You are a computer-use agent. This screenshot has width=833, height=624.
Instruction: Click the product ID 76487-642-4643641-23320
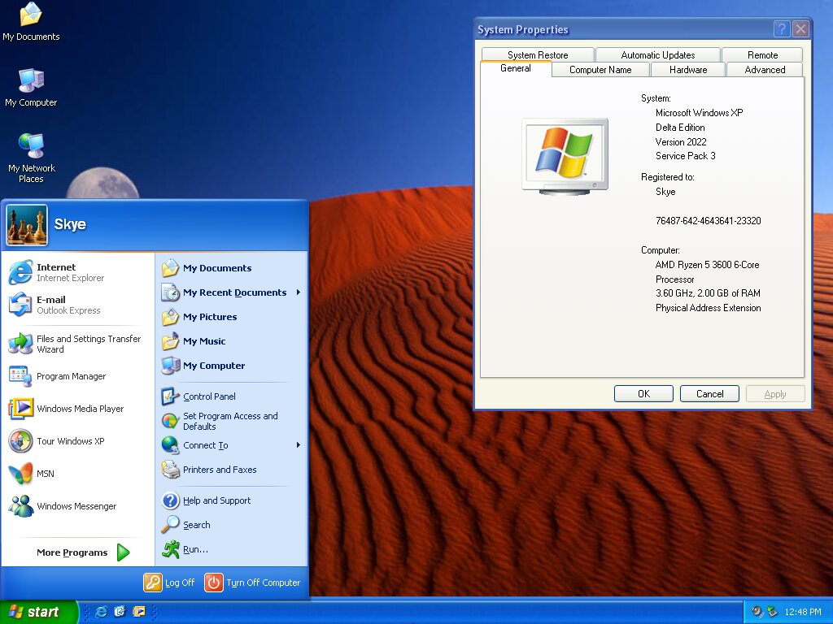pyautogui.click(x=709, y=221)
